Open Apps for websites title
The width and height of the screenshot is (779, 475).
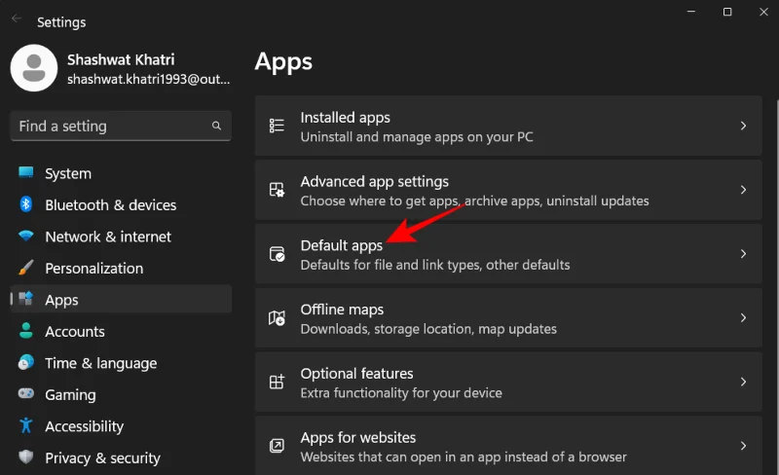click(x=358, y=438)
